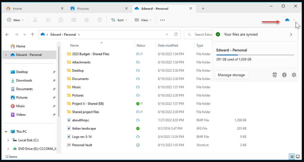This screenshot has height=162, width=304.
Task: Switch to the Pictures tab
Action: click(x=99, y=8)
